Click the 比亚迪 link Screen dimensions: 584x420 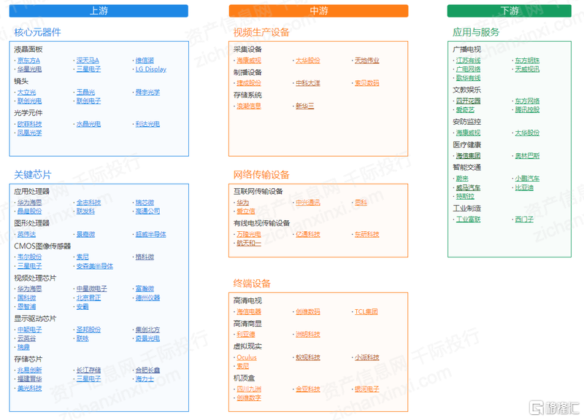[x=524, y=187]
